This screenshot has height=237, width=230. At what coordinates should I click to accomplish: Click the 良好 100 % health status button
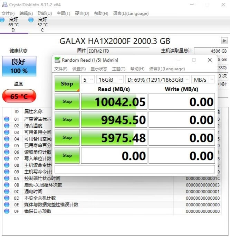[x=19, y=66]
